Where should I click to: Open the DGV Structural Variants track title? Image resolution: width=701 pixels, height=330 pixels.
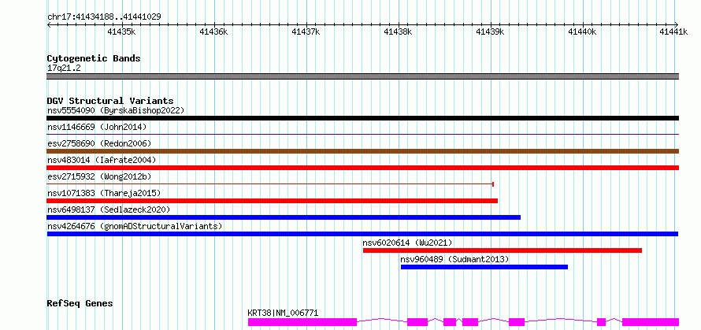(110, 101)
